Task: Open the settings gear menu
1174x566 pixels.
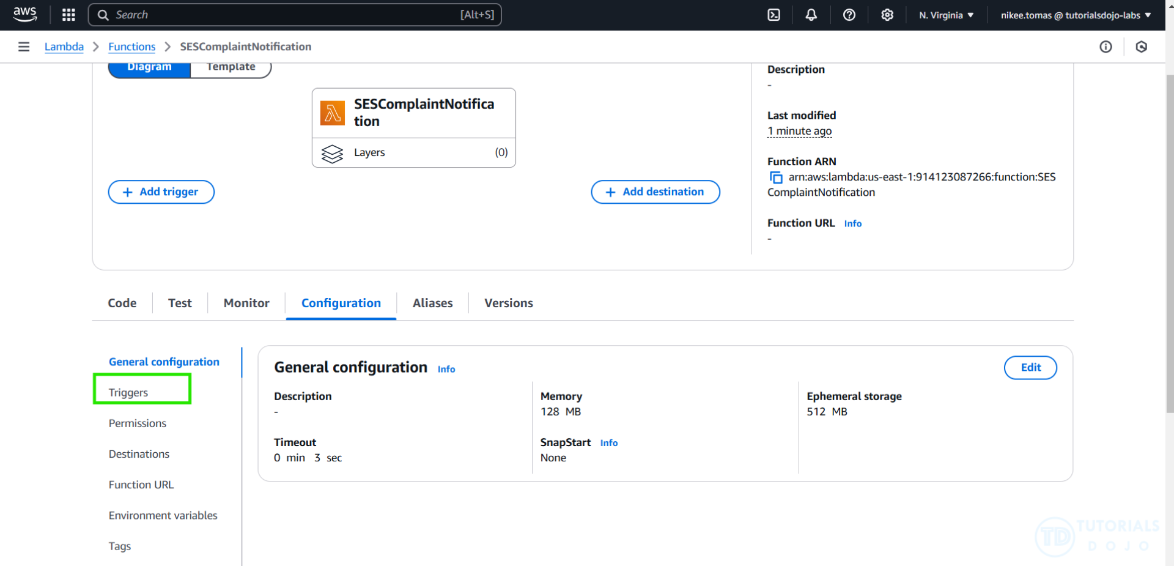Action: tap(887, 15)
